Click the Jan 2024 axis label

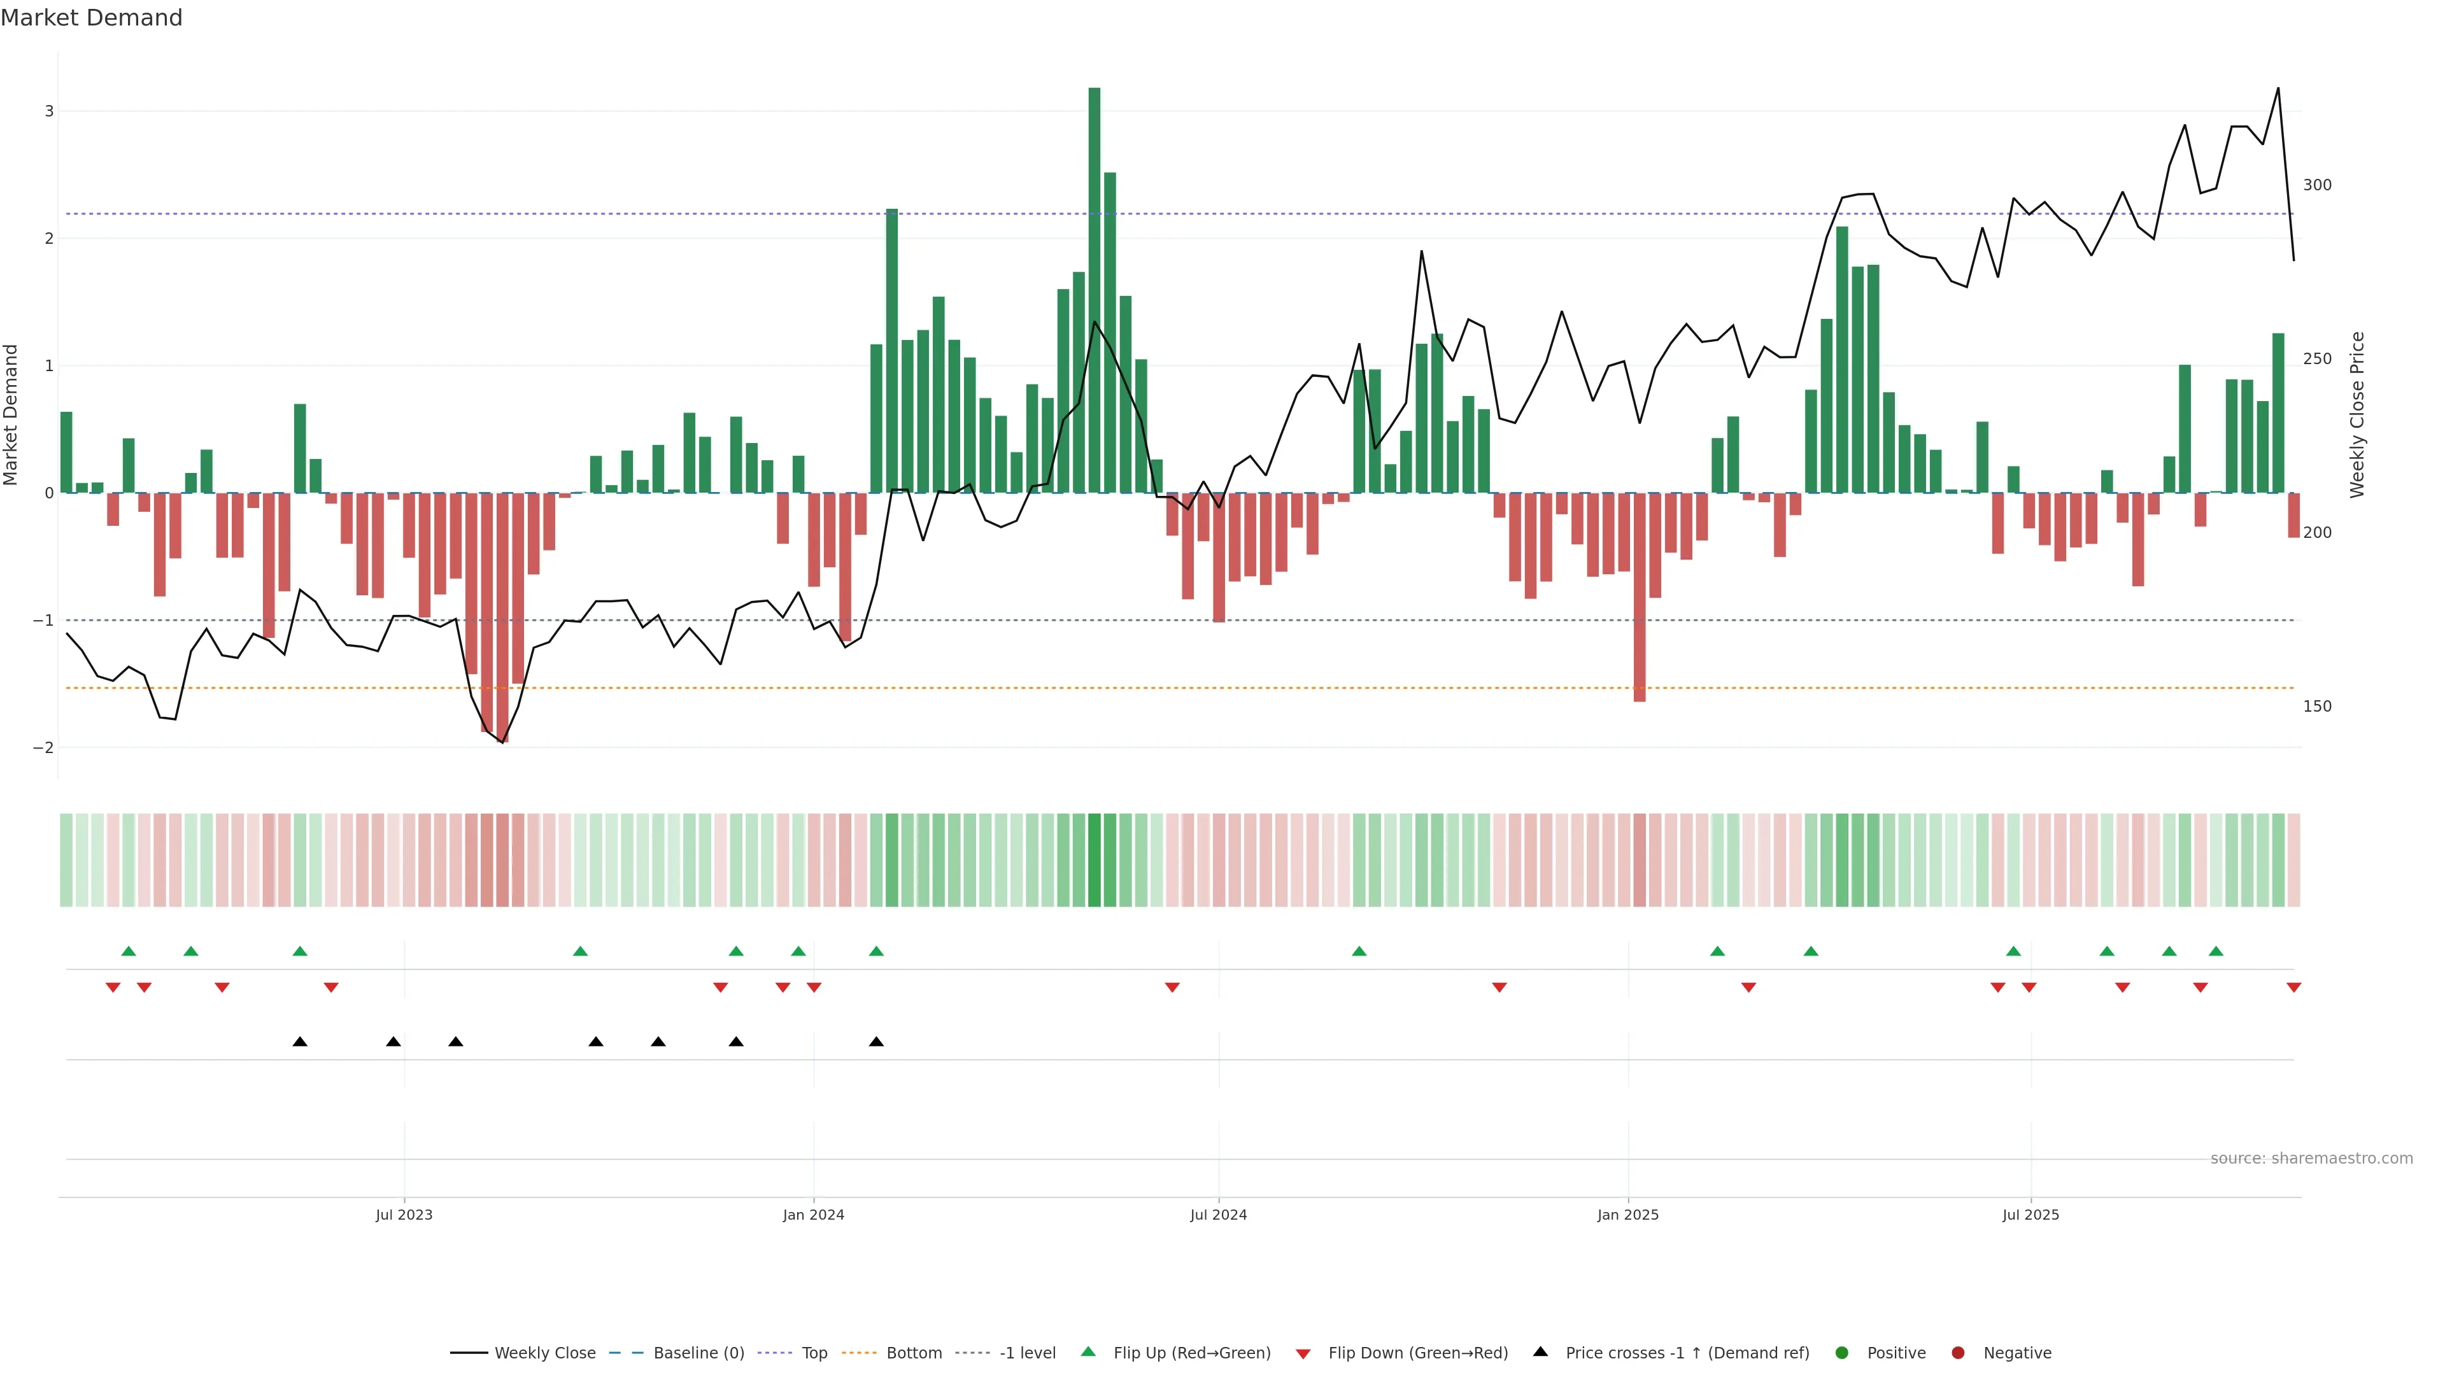pyautogui.click(x=814, y=1215)
